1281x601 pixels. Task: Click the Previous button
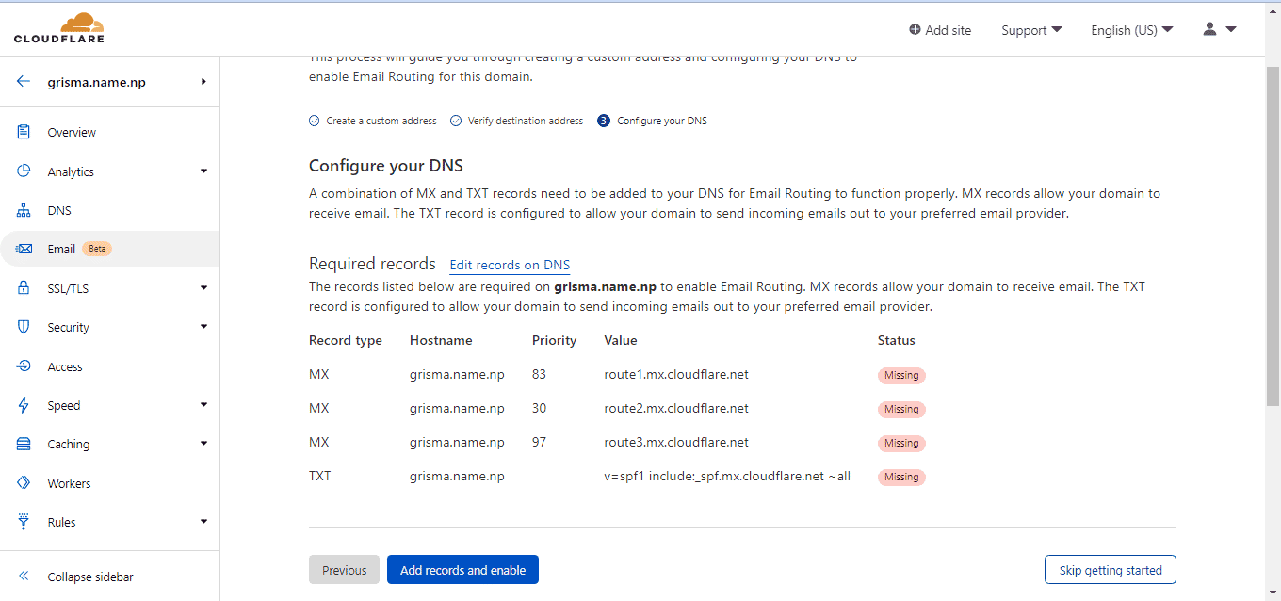point(344,570)
